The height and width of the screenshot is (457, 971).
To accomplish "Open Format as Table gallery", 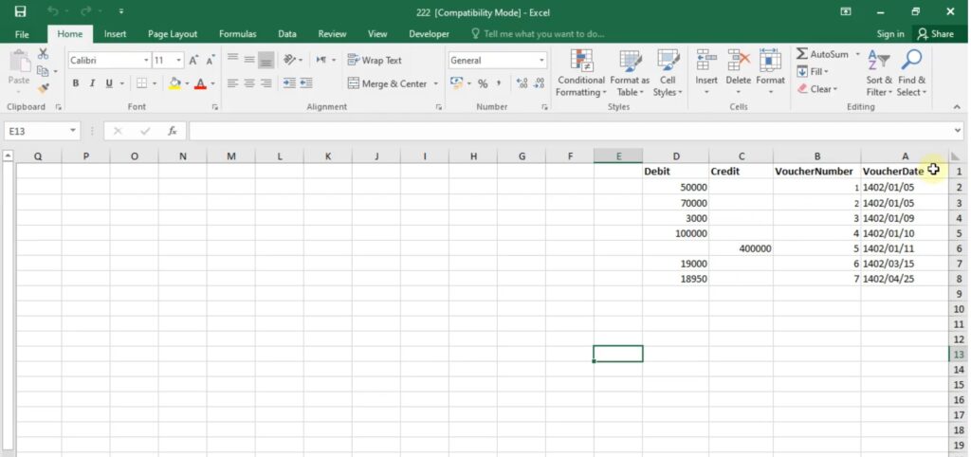I will pyautogui.click(x=630, y=73).
